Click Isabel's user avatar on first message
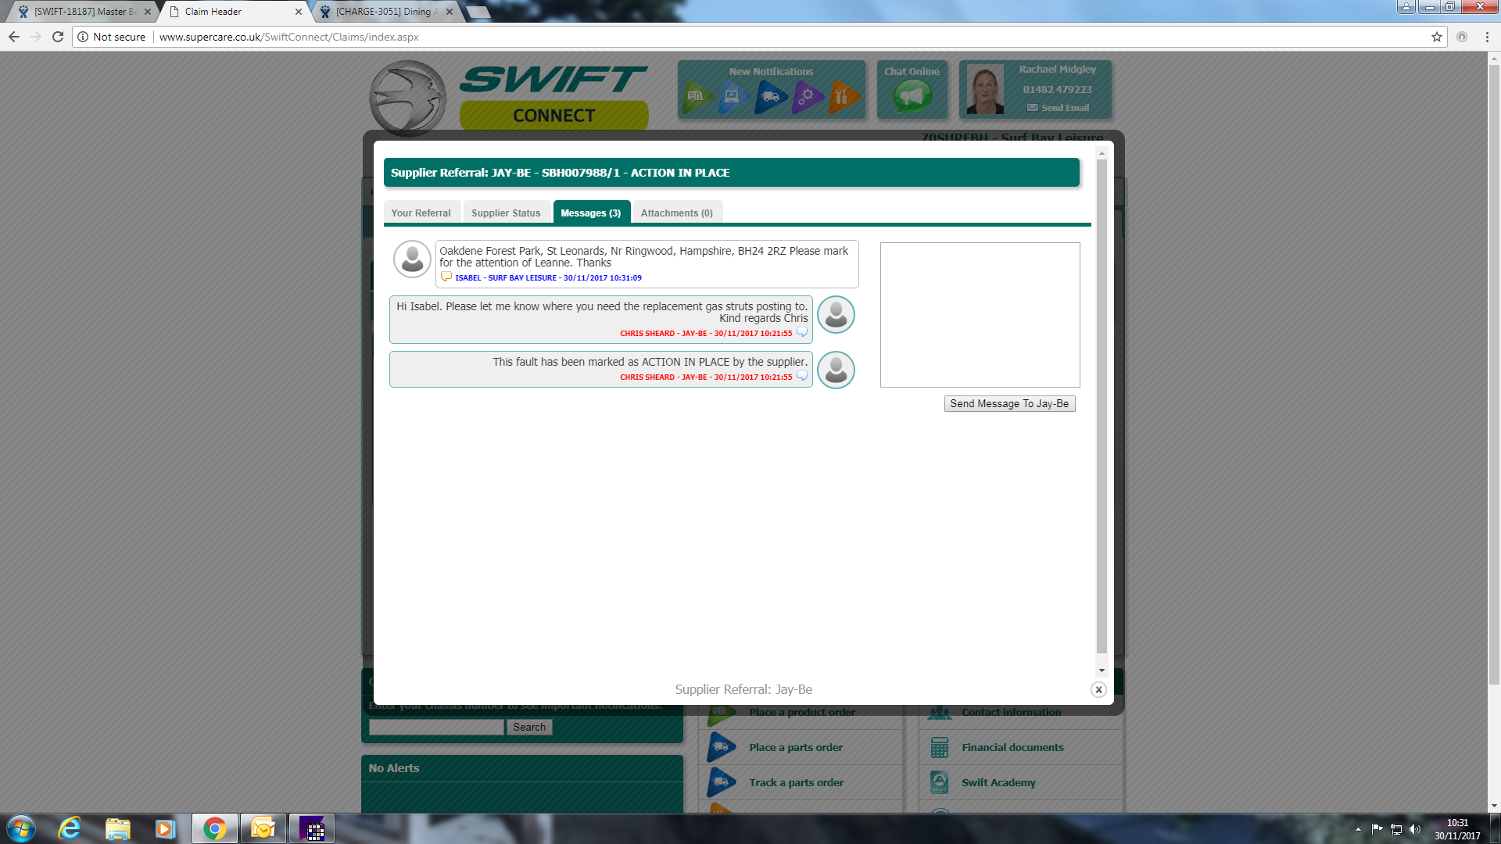The height and width of the screenshot is (844, 1501). tap(412, 259)
